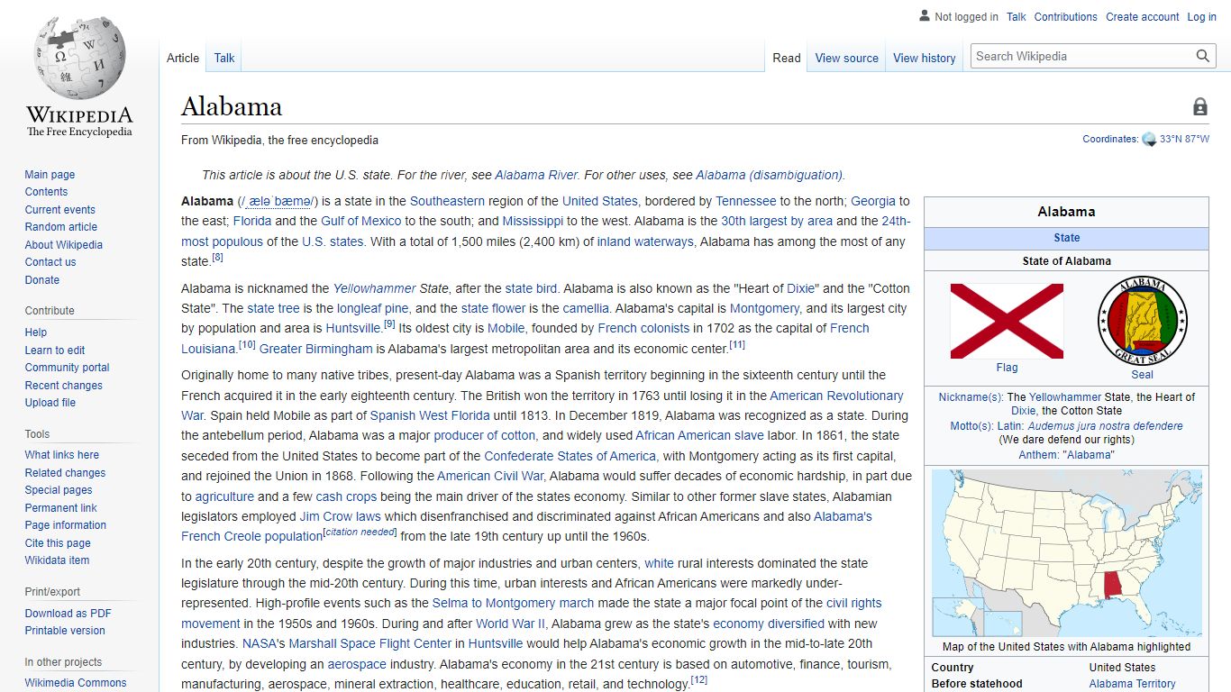The width and height of the screenshot is (1231, 692).
Task: Open Upload file link
Action: [x=50, y=403]
